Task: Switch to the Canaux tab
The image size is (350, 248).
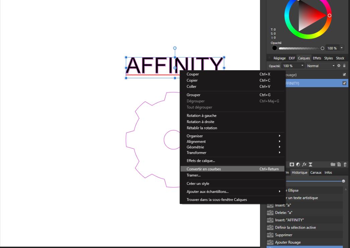Action: pos(316,172)
